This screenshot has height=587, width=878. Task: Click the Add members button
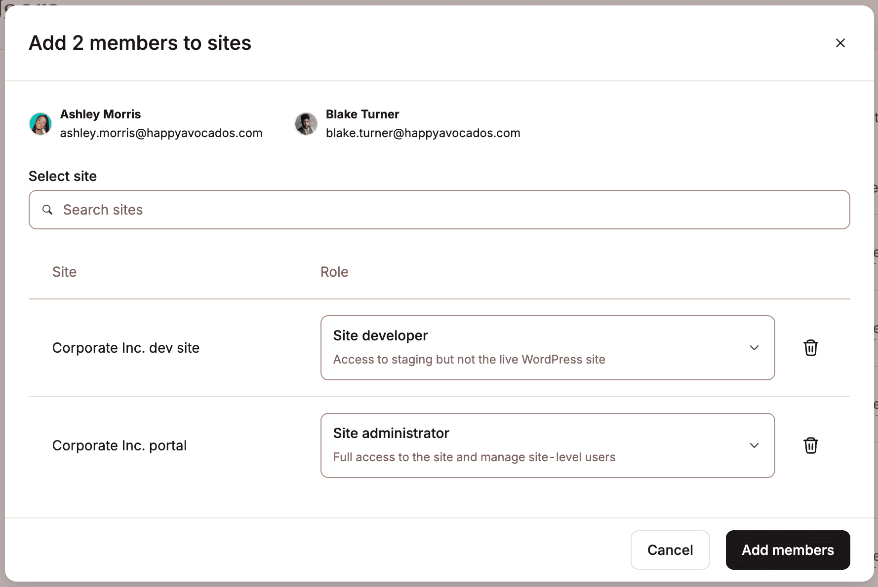pyautogui.click(x=788, y=550)
